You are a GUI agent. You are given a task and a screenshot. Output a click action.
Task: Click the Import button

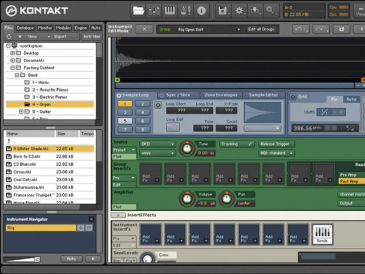60,36
